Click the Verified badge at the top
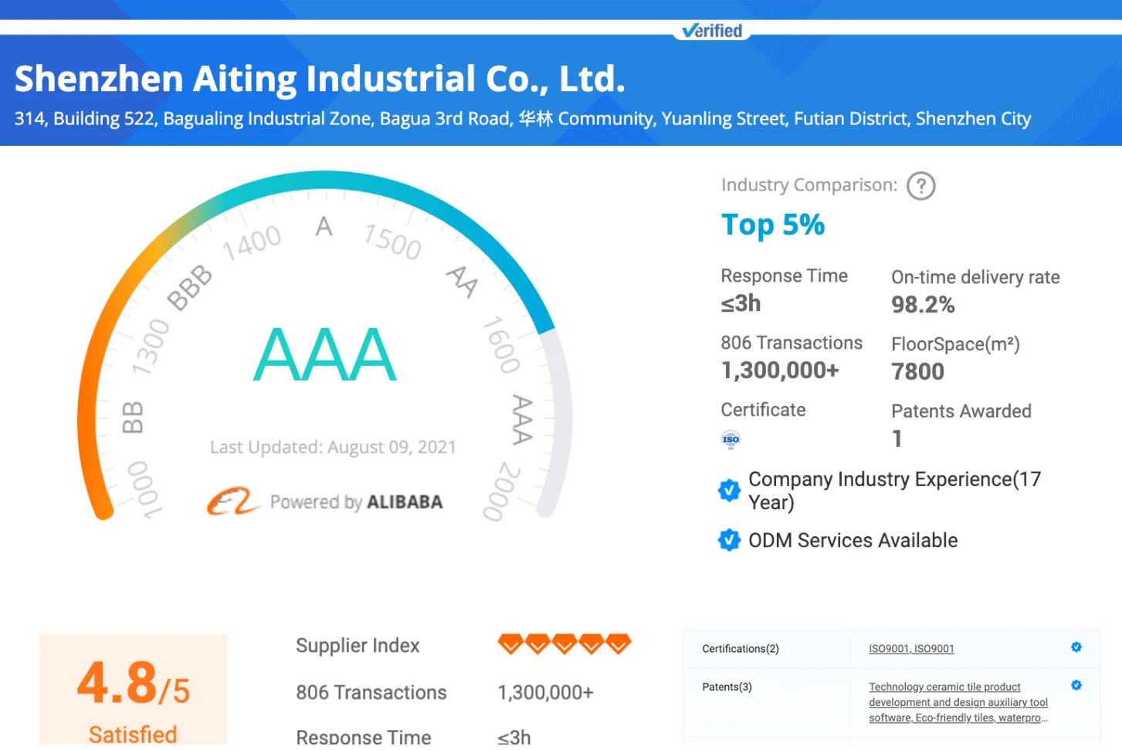1122x750 pixels. (x=712, y=31)
